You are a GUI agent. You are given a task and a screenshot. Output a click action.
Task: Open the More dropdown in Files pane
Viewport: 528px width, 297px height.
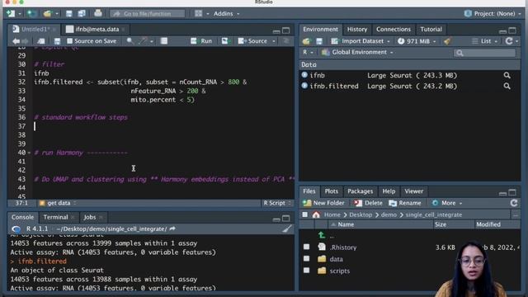[447, 203]
